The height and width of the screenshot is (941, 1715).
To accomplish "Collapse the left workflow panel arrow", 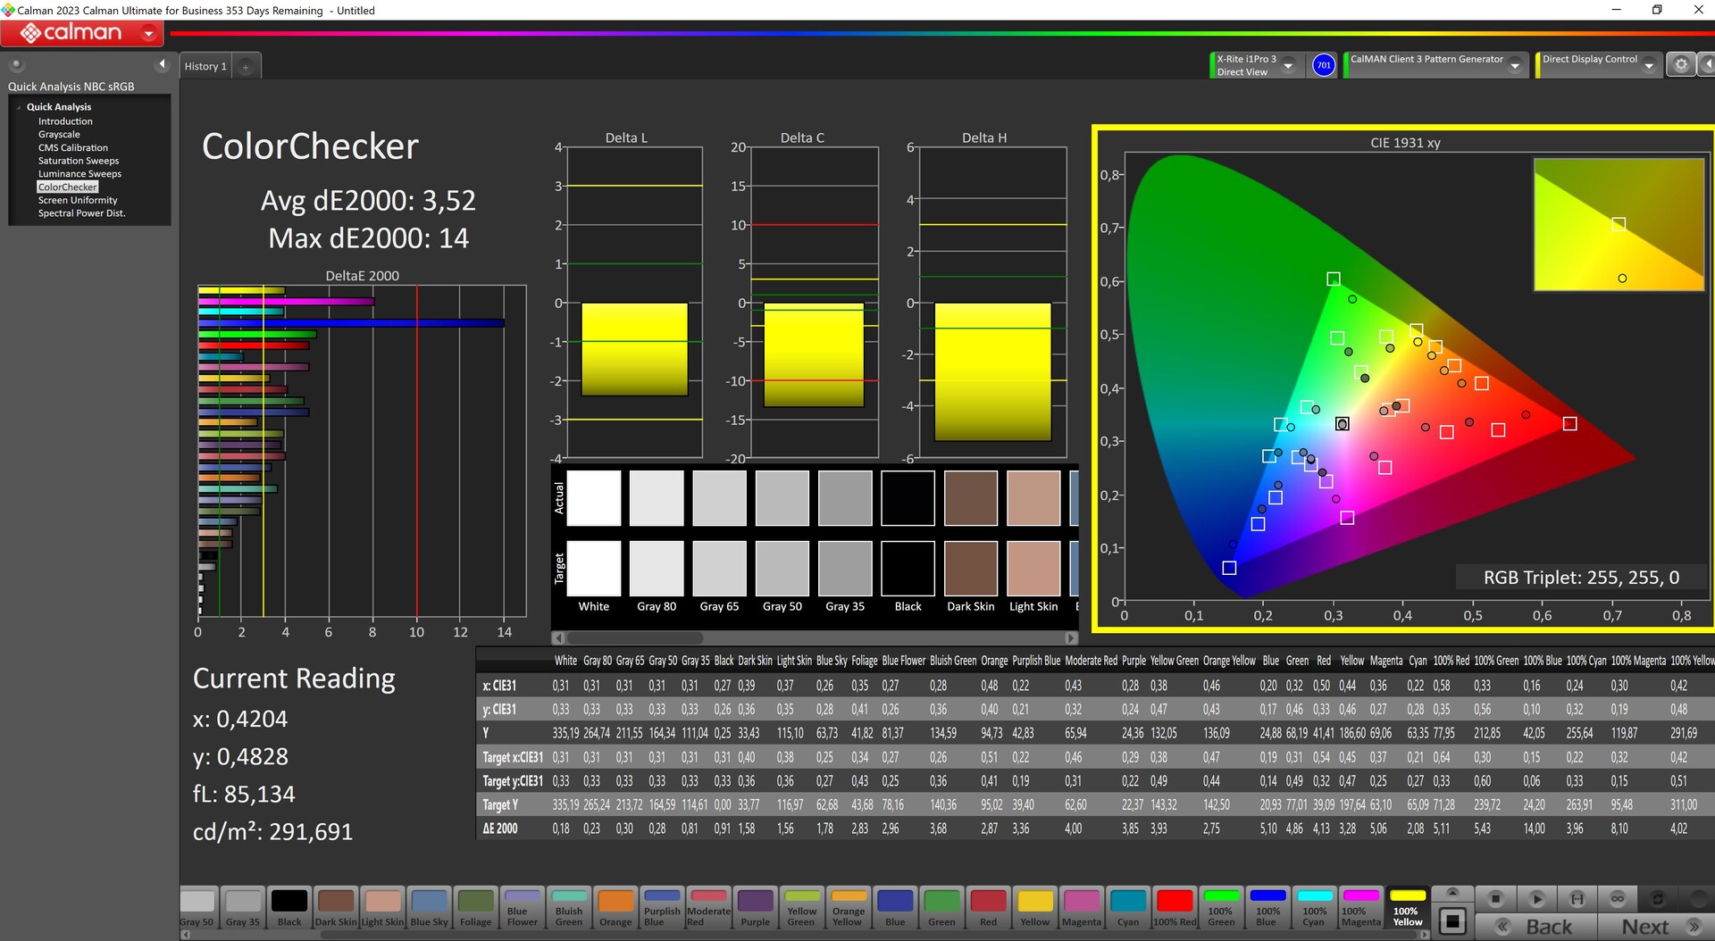I will pos(162,64).
